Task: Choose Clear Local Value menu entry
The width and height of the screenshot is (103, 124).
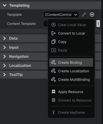Action: [71, 25]
